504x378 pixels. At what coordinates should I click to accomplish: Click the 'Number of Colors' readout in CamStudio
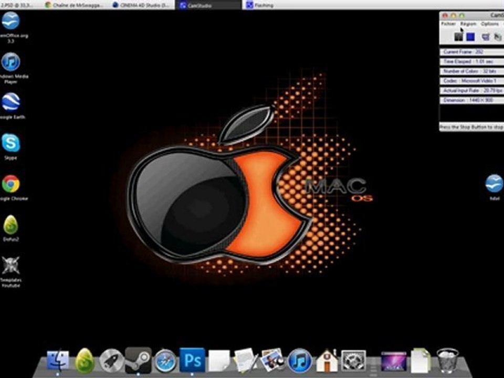click(x=472, y=71)
